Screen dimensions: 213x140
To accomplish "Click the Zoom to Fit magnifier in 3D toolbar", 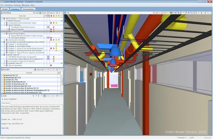I will coord(186,13).
